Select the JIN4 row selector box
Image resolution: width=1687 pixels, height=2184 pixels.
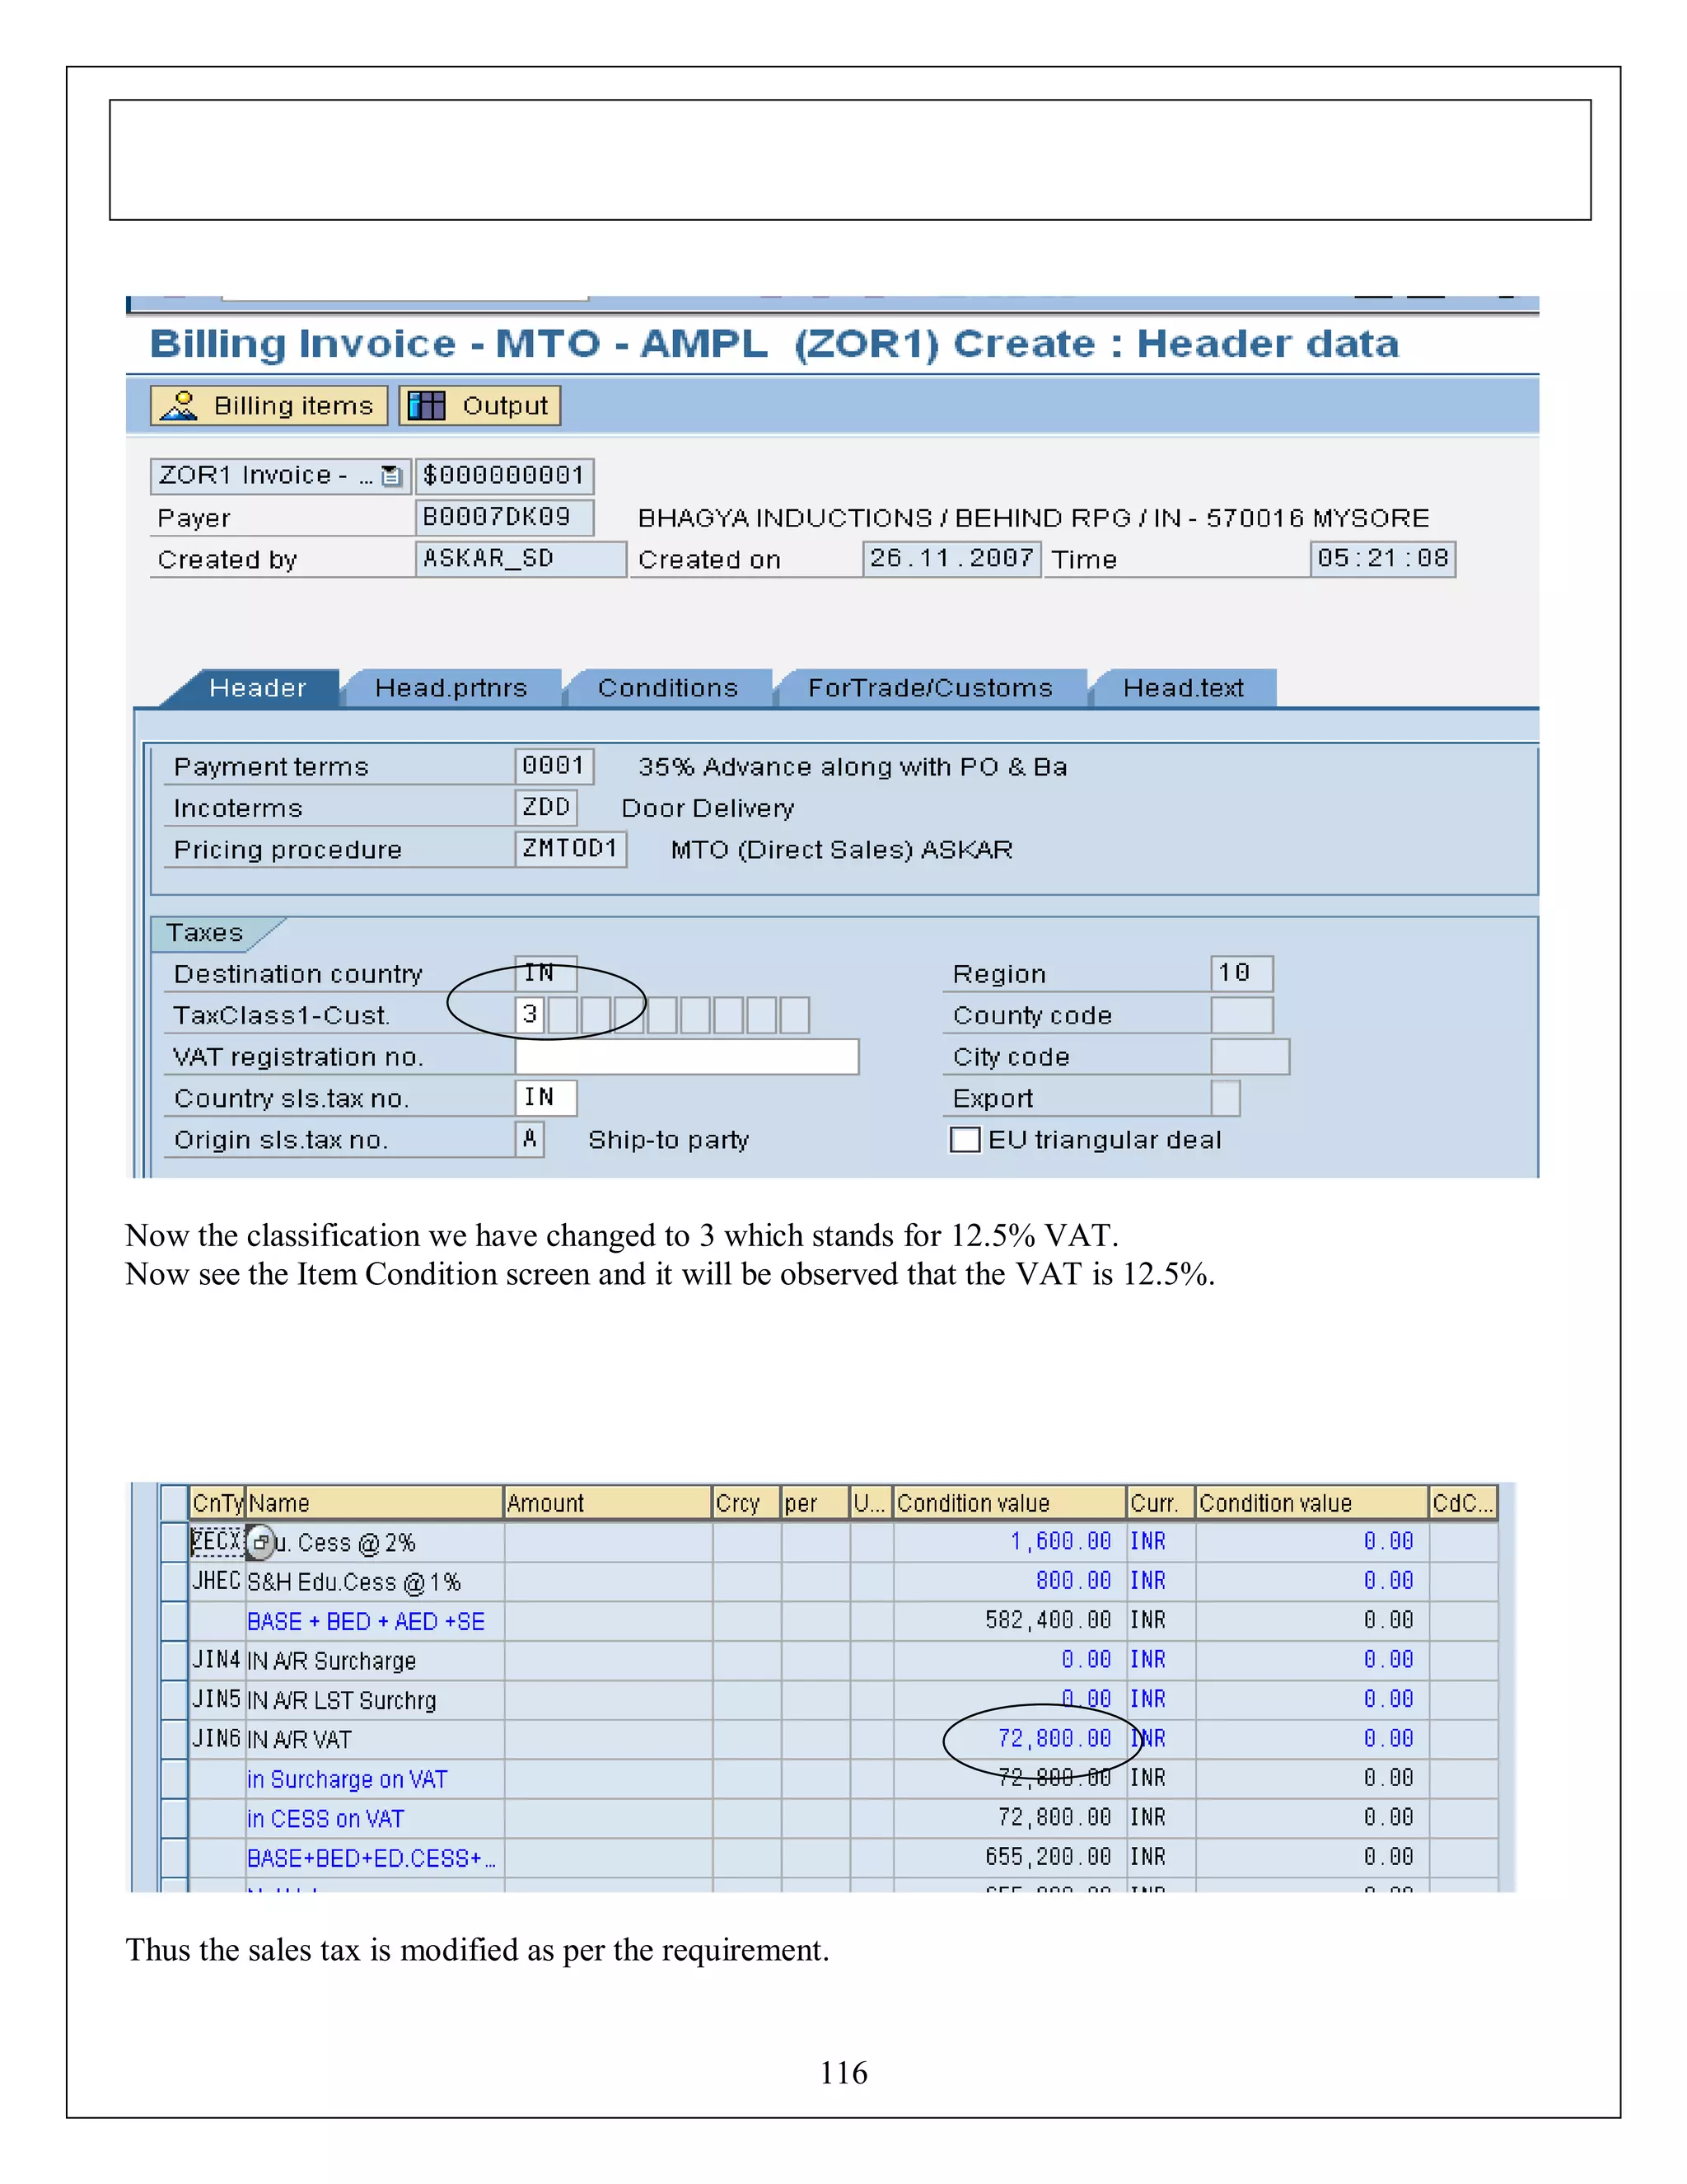coord(175,1660)
